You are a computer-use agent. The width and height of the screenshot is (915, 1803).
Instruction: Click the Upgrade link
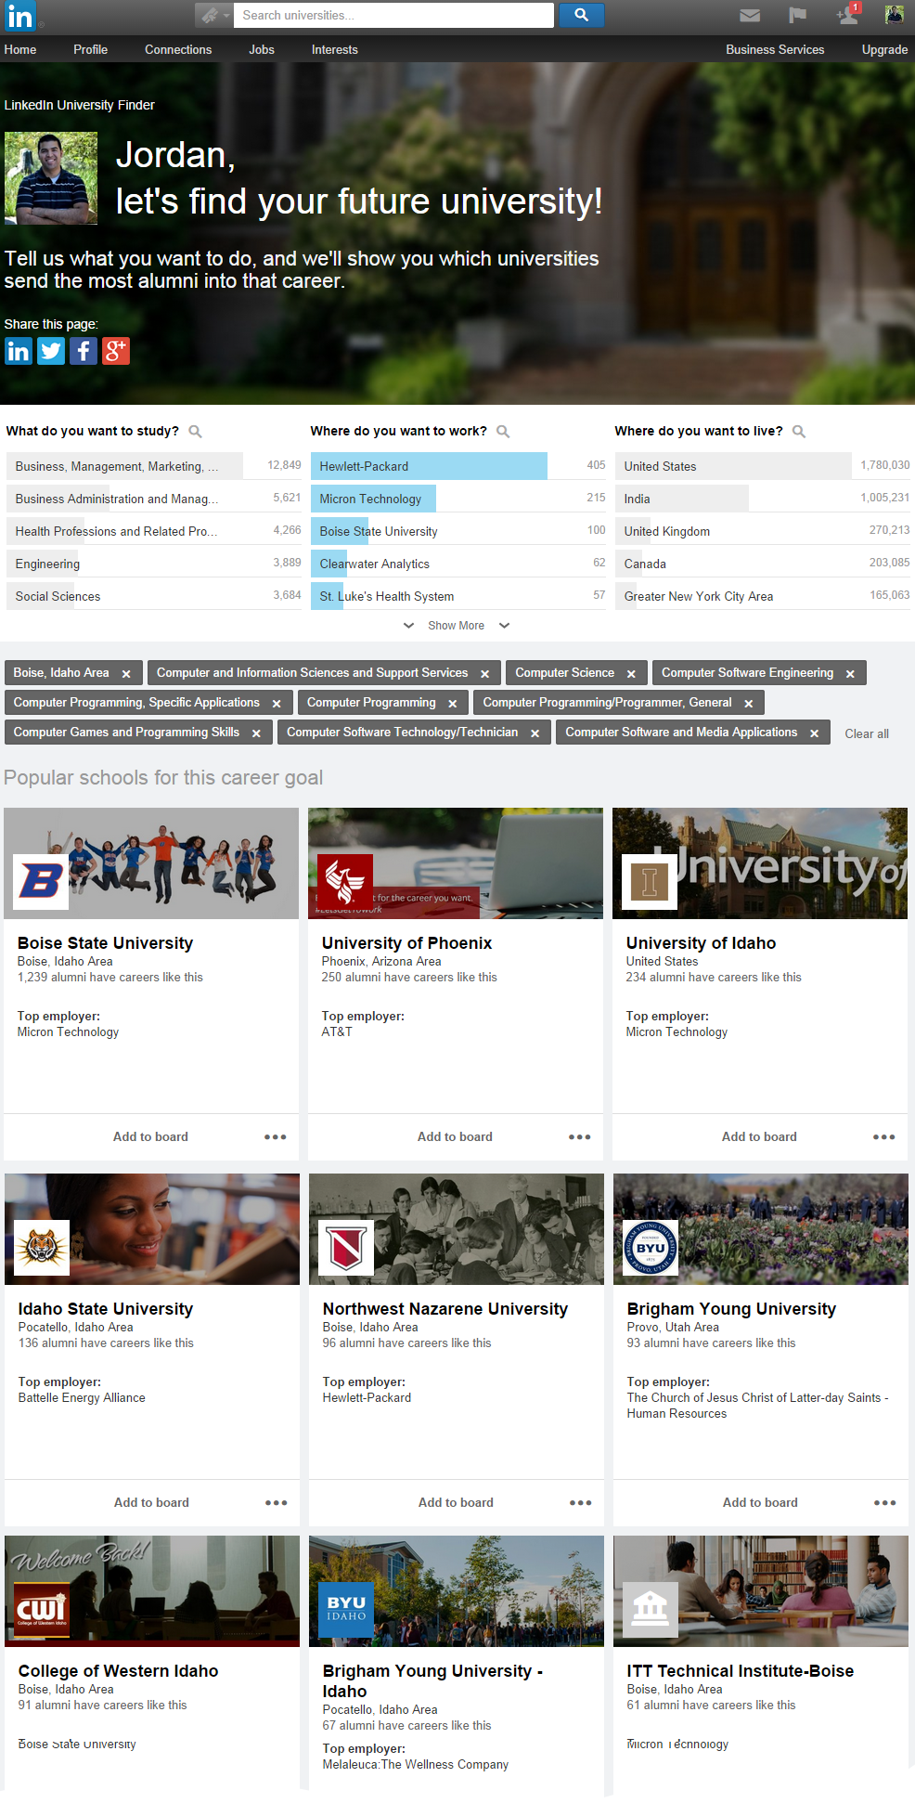pyautogui.click(x=884, y=49)
